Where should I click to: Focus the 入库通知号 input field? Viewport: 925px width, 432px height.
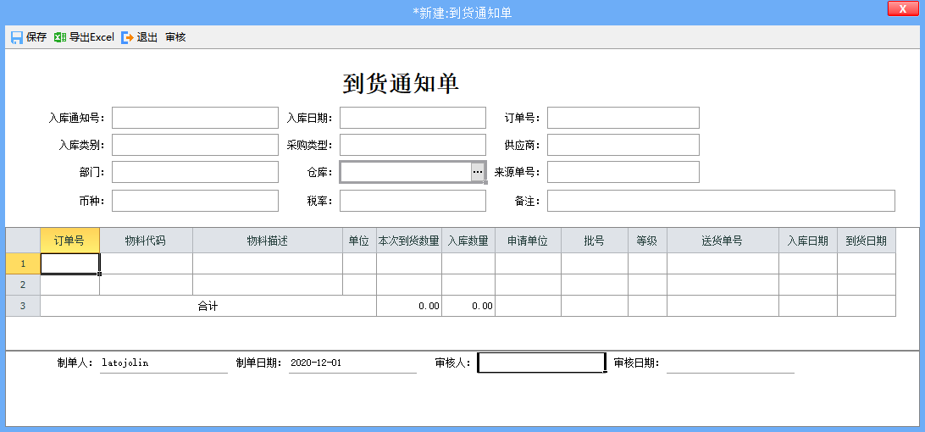(x=195, y=118)
